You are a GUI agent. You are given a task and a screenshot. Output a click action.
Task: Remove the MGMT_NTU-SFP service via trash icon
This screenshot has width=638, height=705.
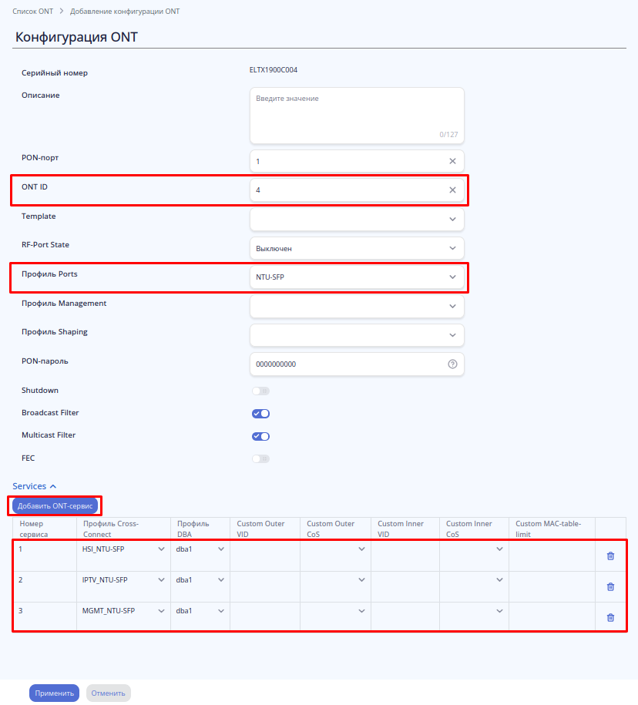pyautogui.click(x=610, y=617)
